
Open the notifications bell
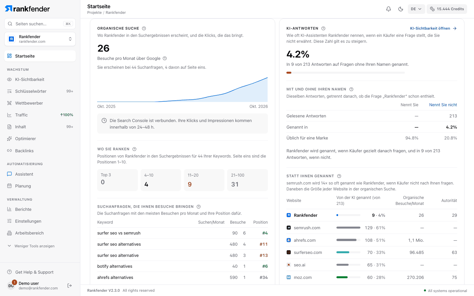[x=388, y=9]
